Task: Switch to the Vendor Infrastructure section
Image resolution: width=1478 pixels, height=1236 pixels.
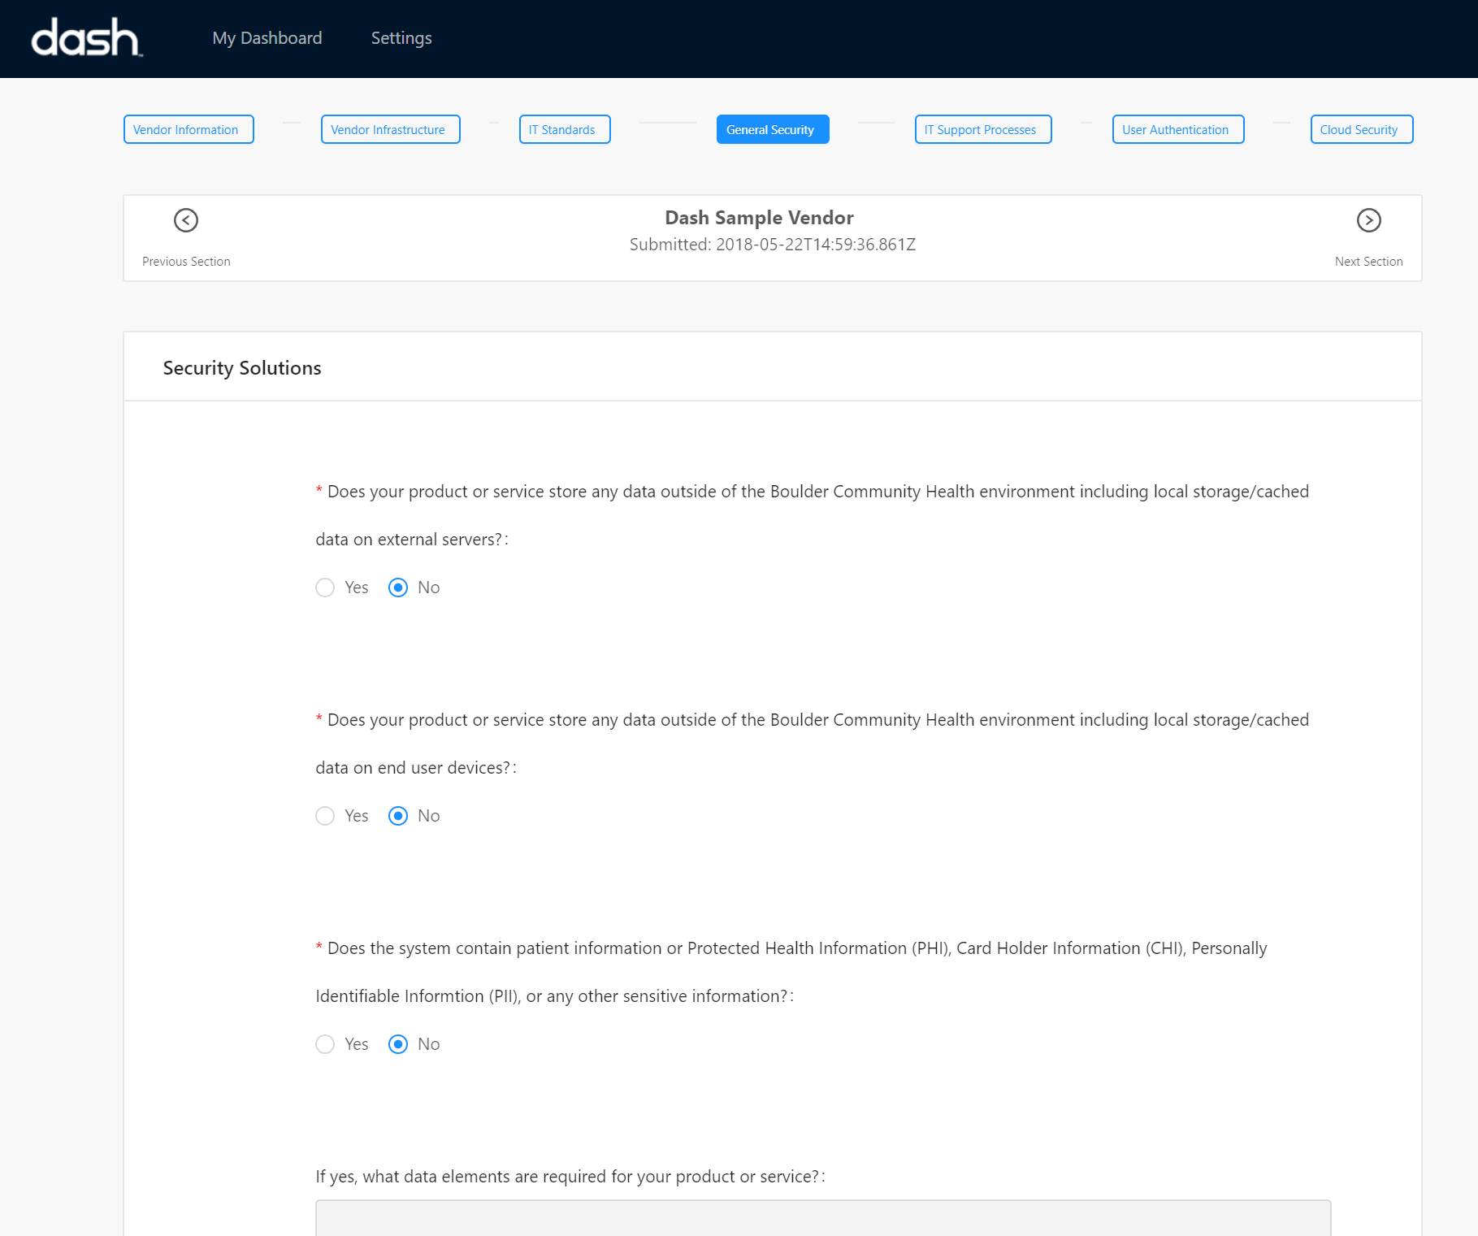Action: [390, 129]
